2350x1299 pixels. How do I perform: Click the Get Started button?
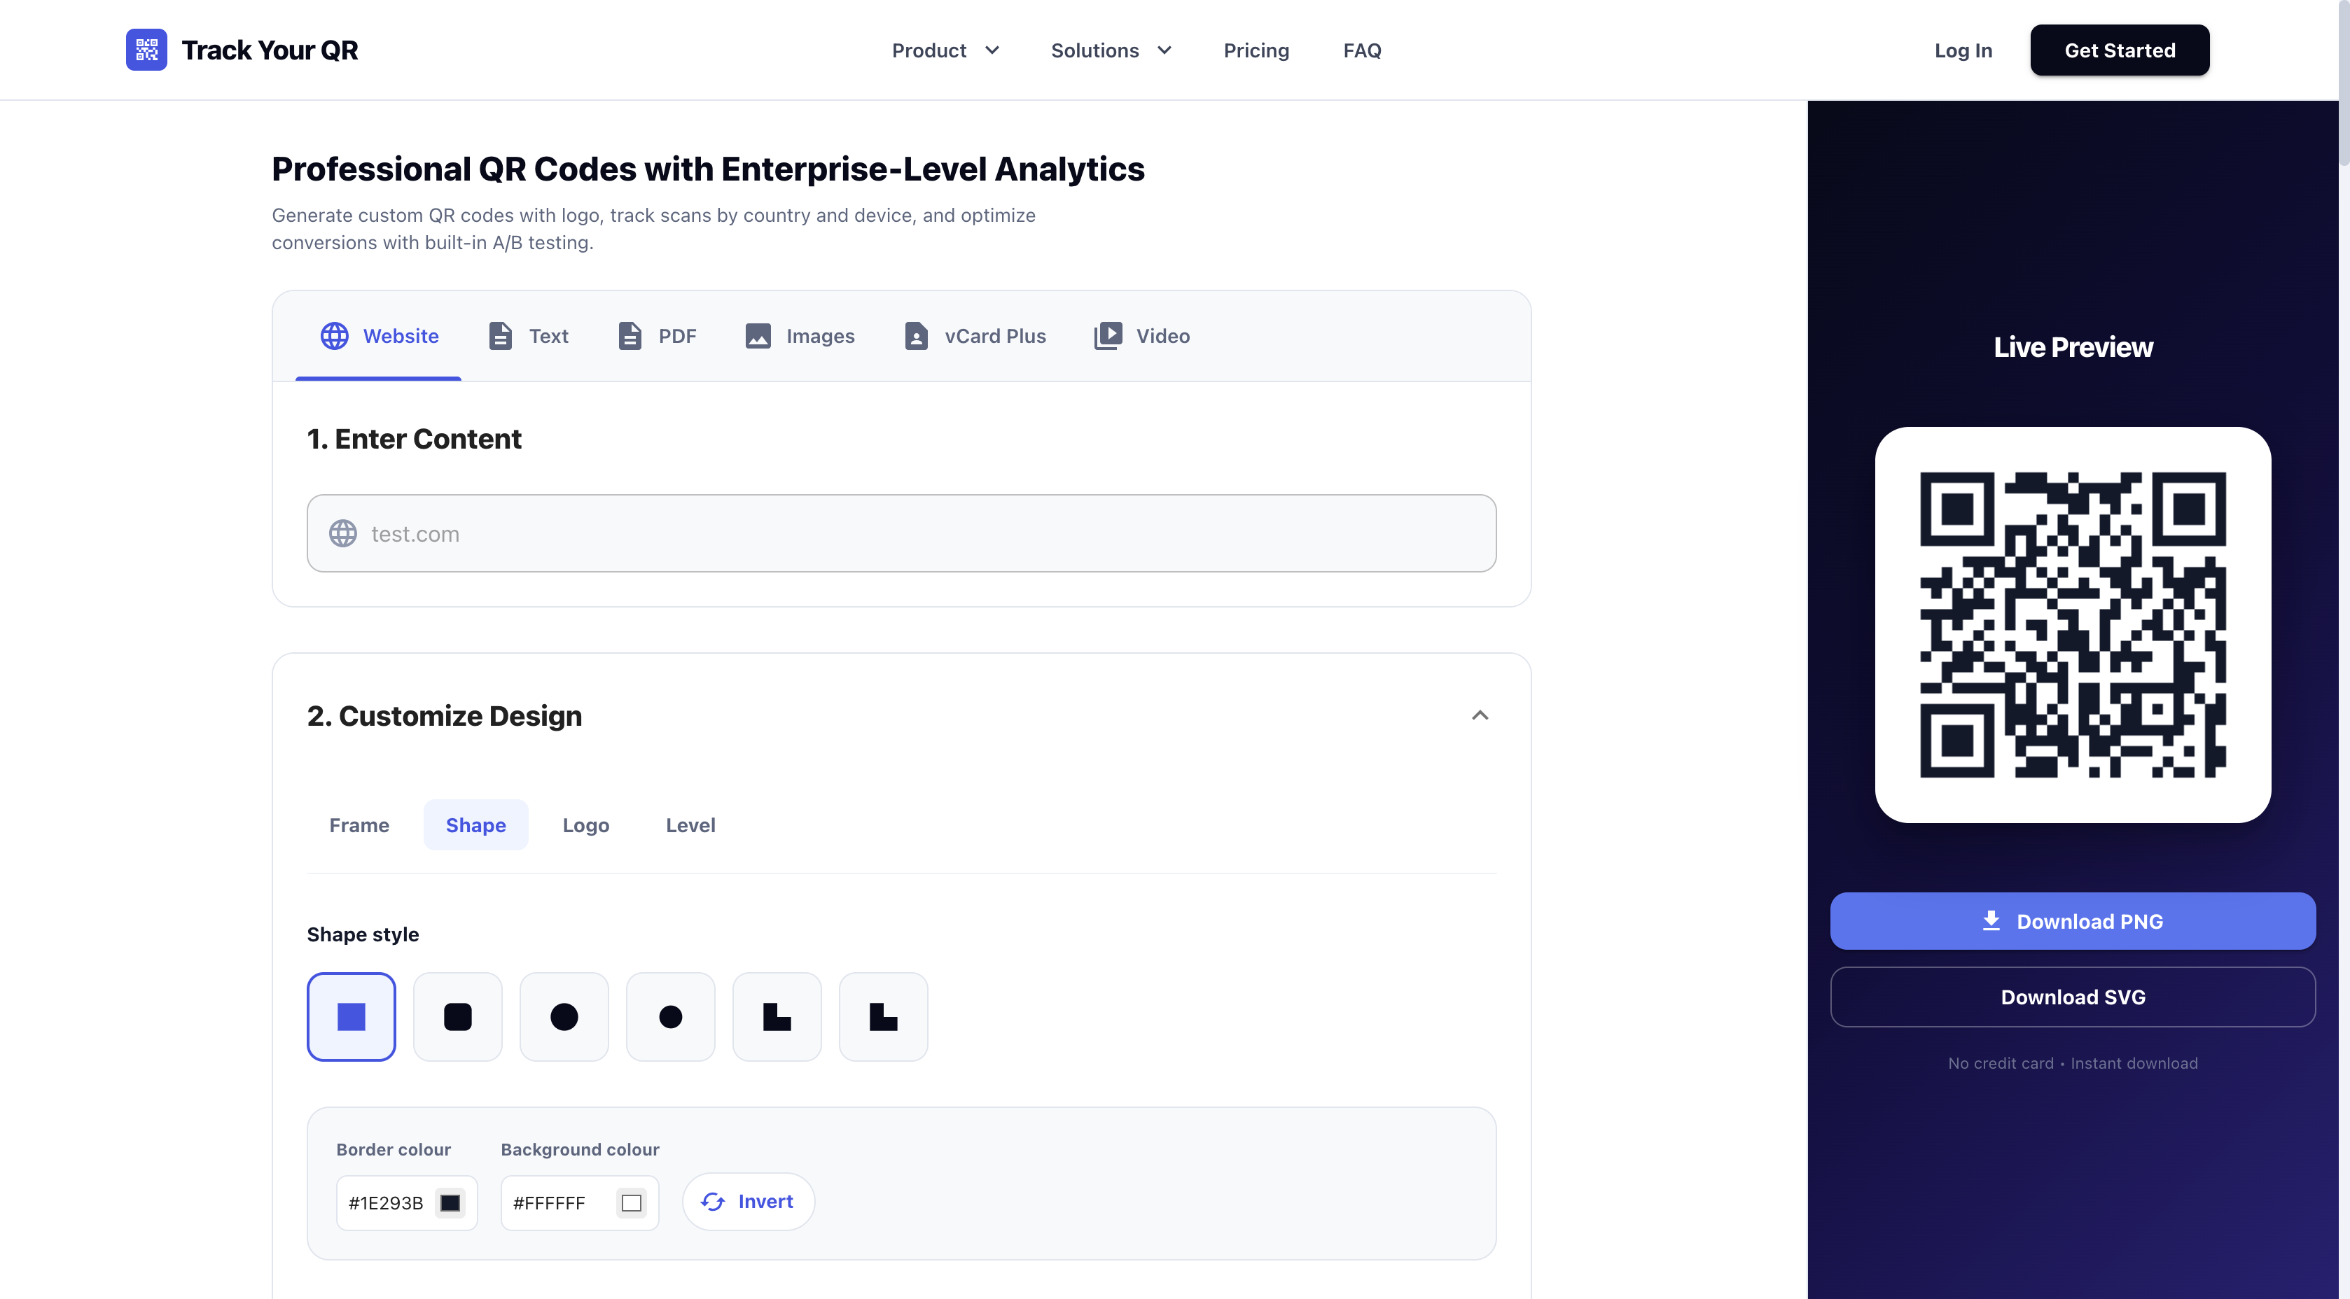(x=2118, y=50)
